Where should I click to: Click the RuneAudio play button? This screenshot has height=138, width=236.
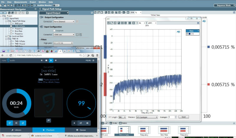pyautogui.click(x=51, y=60)
